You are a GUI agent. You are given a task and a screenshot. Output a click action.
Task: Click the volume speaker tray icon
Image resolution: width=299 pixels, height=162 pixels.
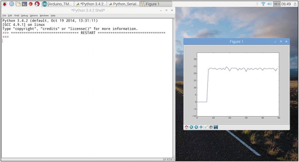(x=269, y=4)
